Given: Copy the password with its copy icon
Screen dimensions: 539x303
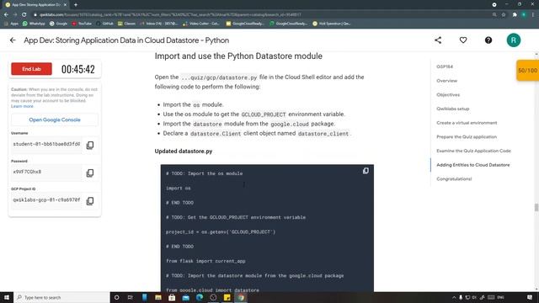Looking at the screenshot, I should [x=90, y=173].
